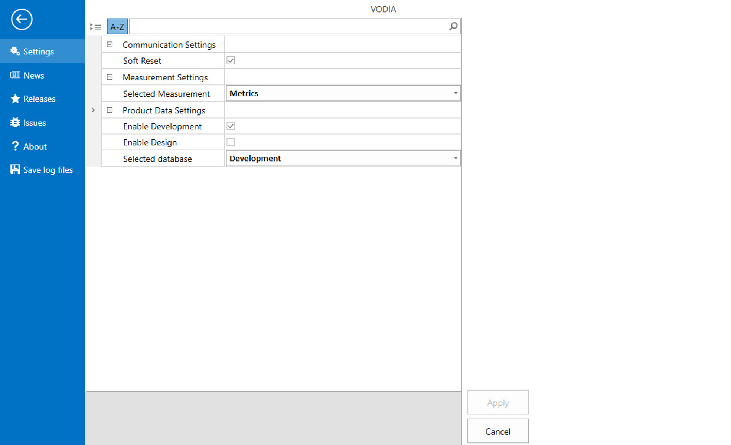Check the Enable Design checkbox
The image size is (731, 445).
pos(231,142)
